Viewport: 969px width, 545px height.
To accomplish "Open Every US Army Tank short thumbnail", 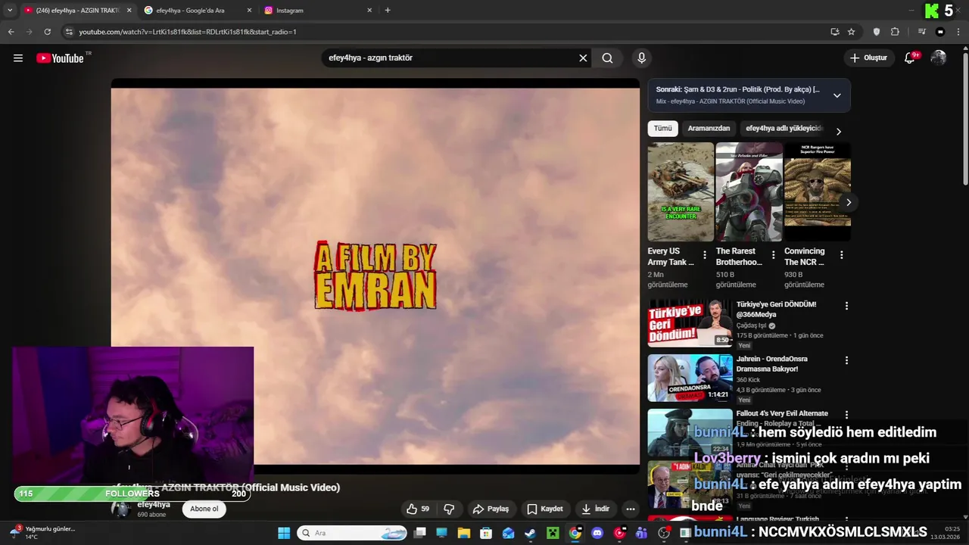I will (681, 192).
